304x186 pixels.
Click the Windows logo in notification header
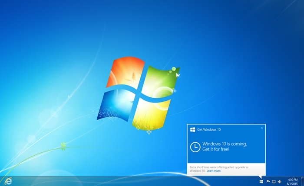[x=192, y=130]
